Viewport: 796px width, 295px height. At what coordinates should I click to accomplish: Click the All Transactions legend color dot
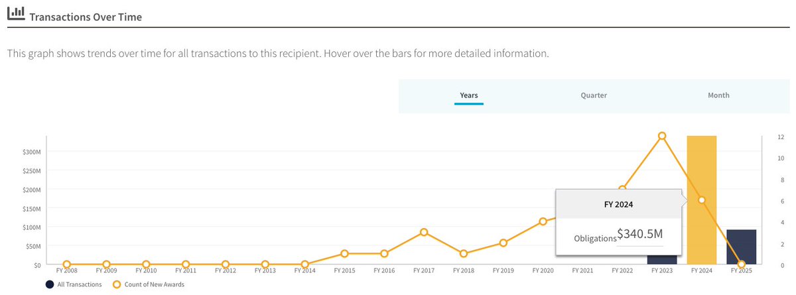click(50, 284)
